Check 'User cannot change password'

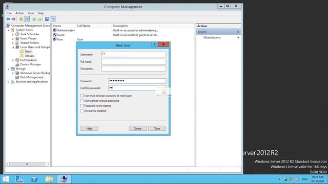[82, 101]
